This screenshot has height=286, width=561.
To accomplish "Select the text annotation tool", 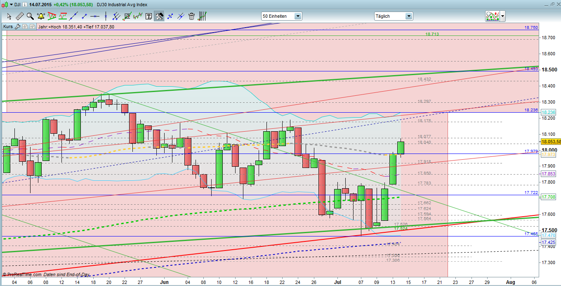I will pyautogui.click(x=148, y=16).
